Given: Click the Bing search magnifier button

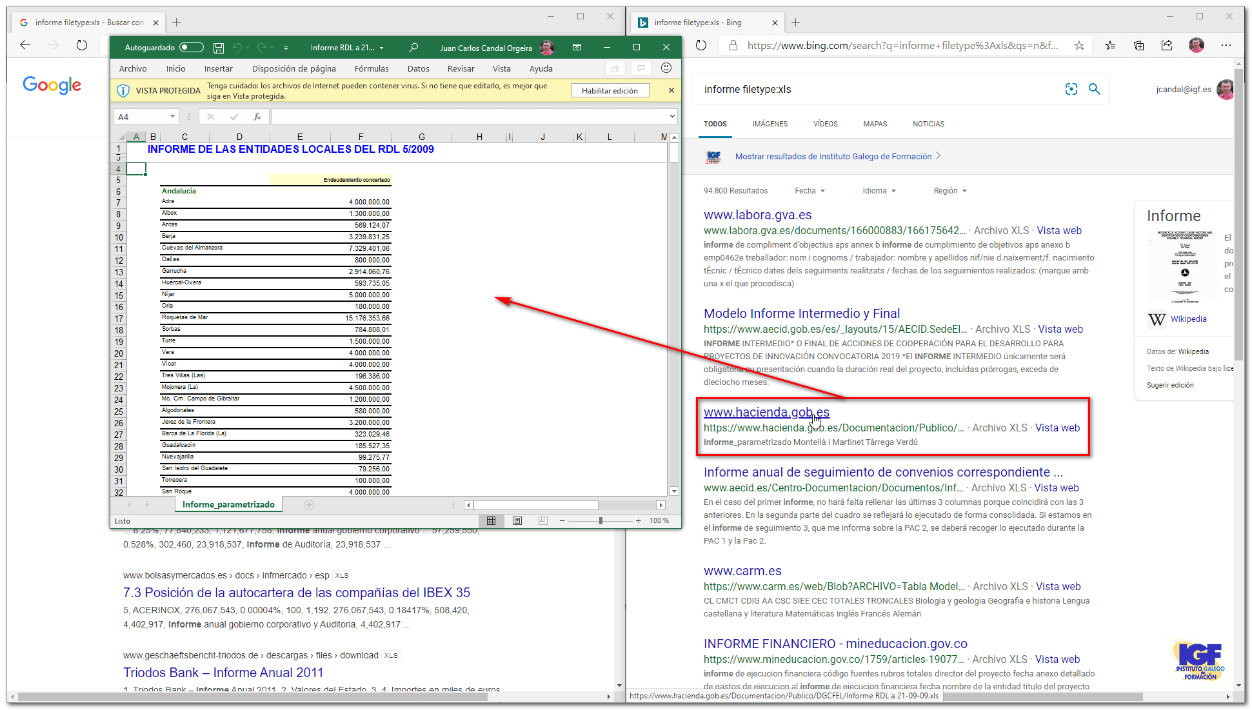Looking at the screenshot, I should 1095,89.
